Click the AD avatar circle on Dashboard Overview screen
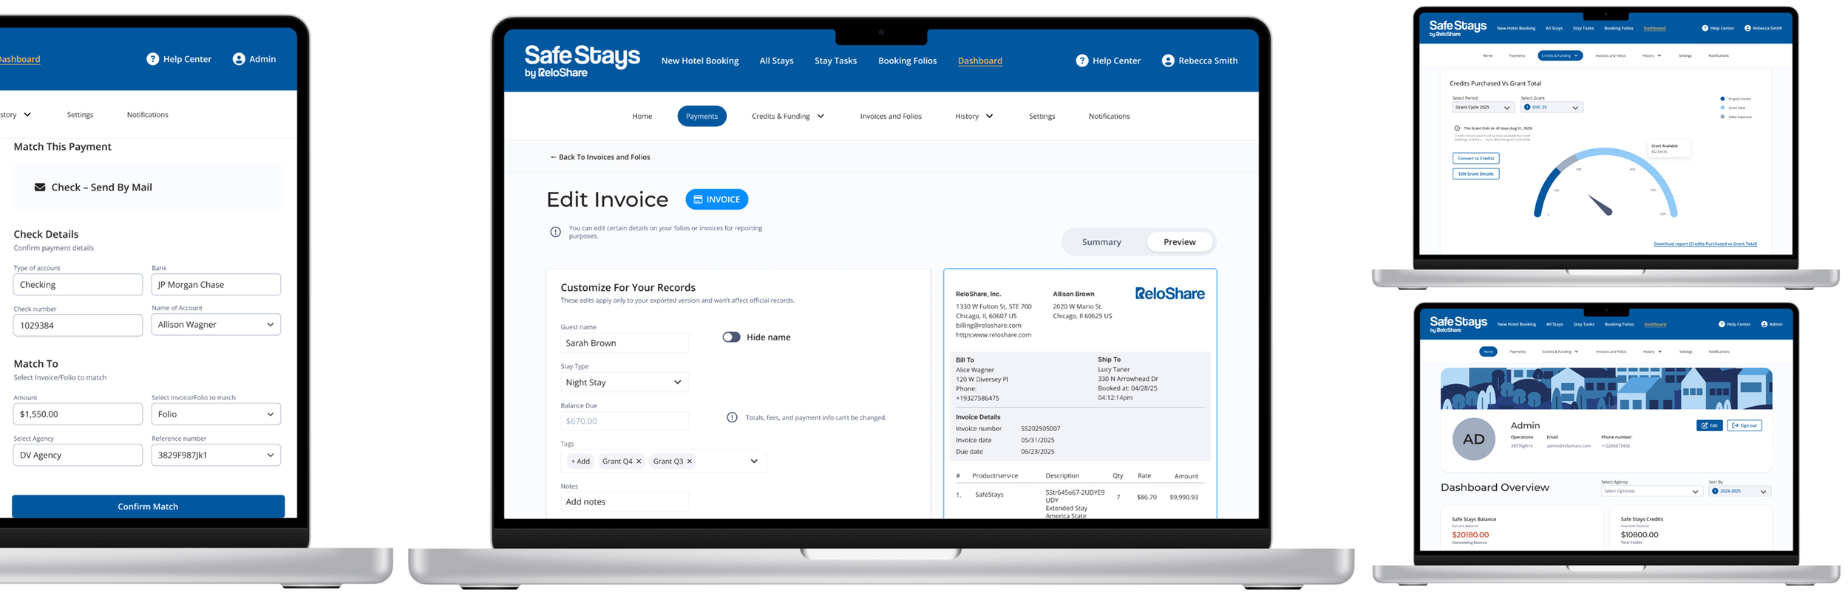1848x598 pixels. tap(1473, 439)
